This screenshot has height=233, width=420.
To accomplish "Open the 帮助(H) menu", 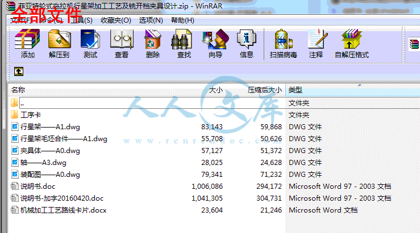I will click(x=182, y=20).
